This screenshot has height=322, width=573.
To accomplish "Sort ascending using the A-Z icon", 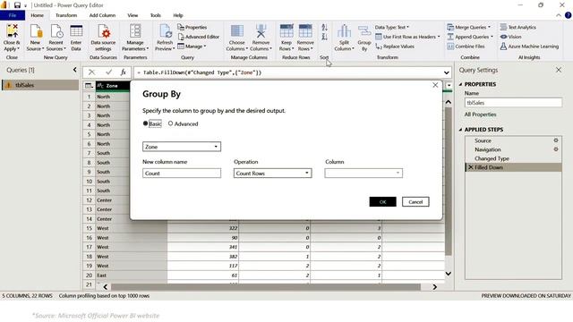I will coord(324,28).
